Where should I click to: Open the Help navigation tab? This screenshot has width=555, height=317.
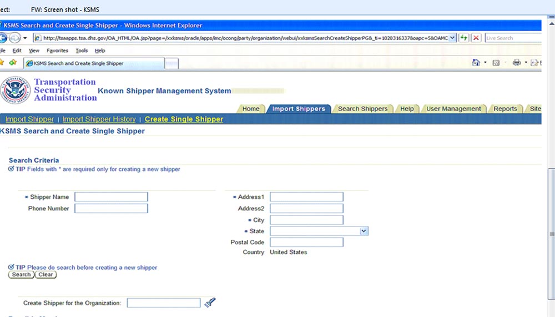[407, 109]
